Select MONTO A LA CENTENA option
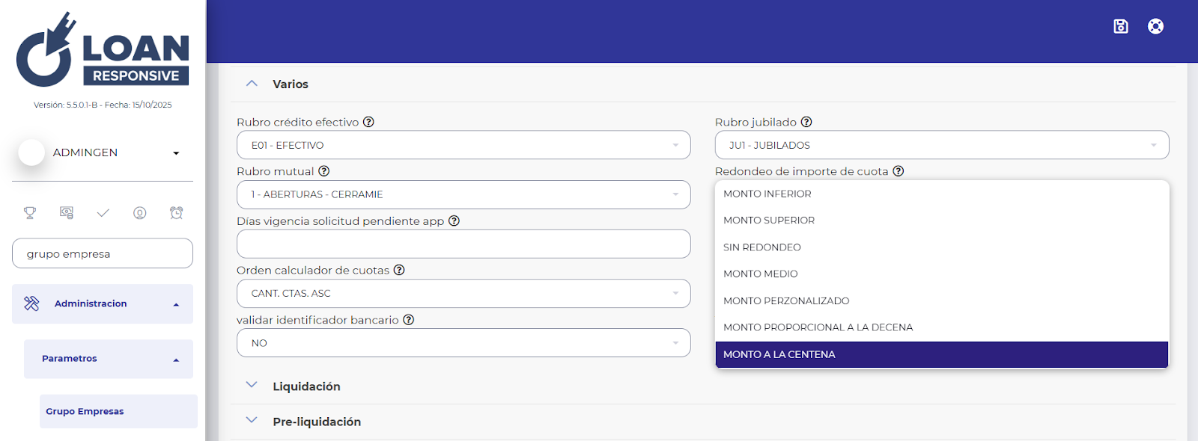The width and height of the screenshot is (1198, 441). [x=779, y=354]
